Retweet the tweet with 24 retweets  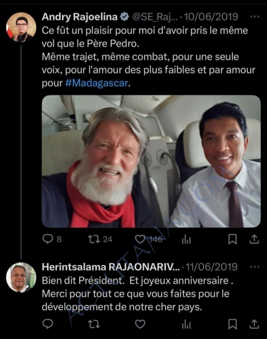(x=94, y=239)
